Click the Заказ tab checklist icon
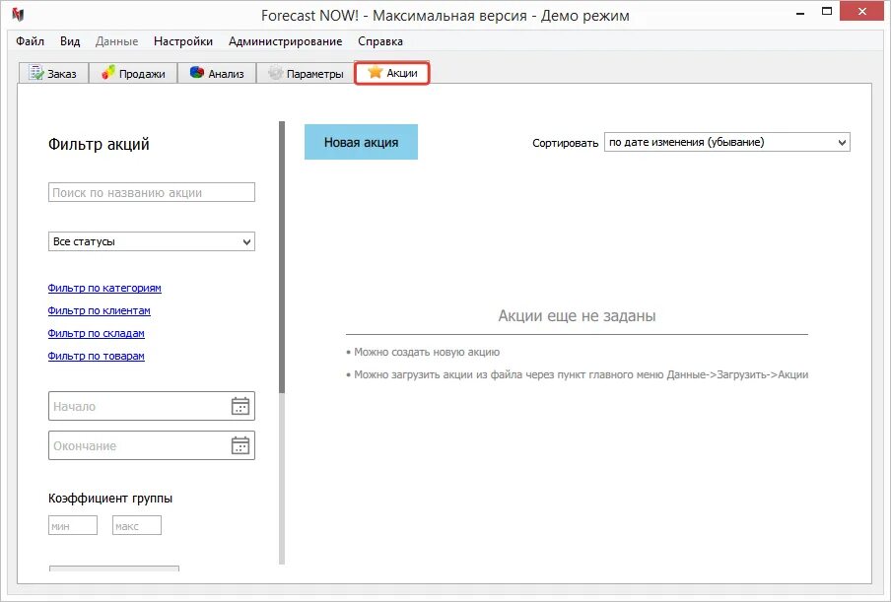The image size is (891, 602). tap(36, 73)
